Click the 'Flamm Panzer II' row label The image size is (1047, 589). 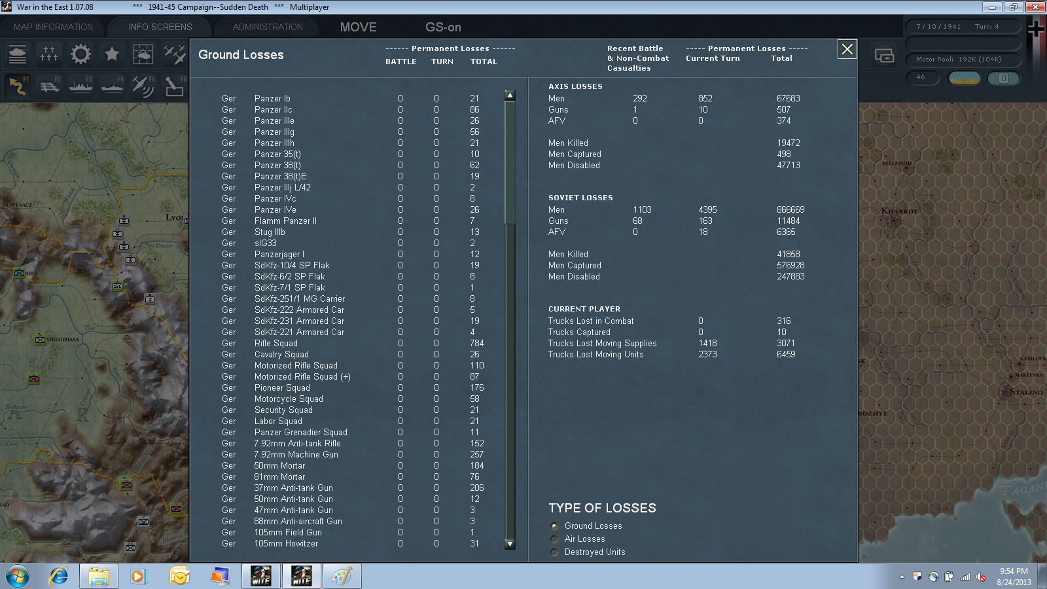[x=285, y=221]
